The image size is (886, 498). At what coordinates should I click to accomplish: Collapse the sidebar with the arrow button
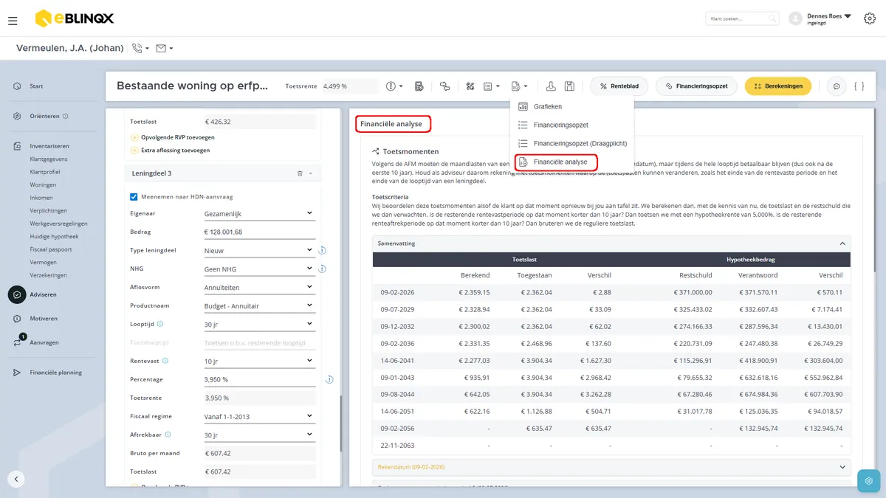pyautogui.click(x=16, y=478)
